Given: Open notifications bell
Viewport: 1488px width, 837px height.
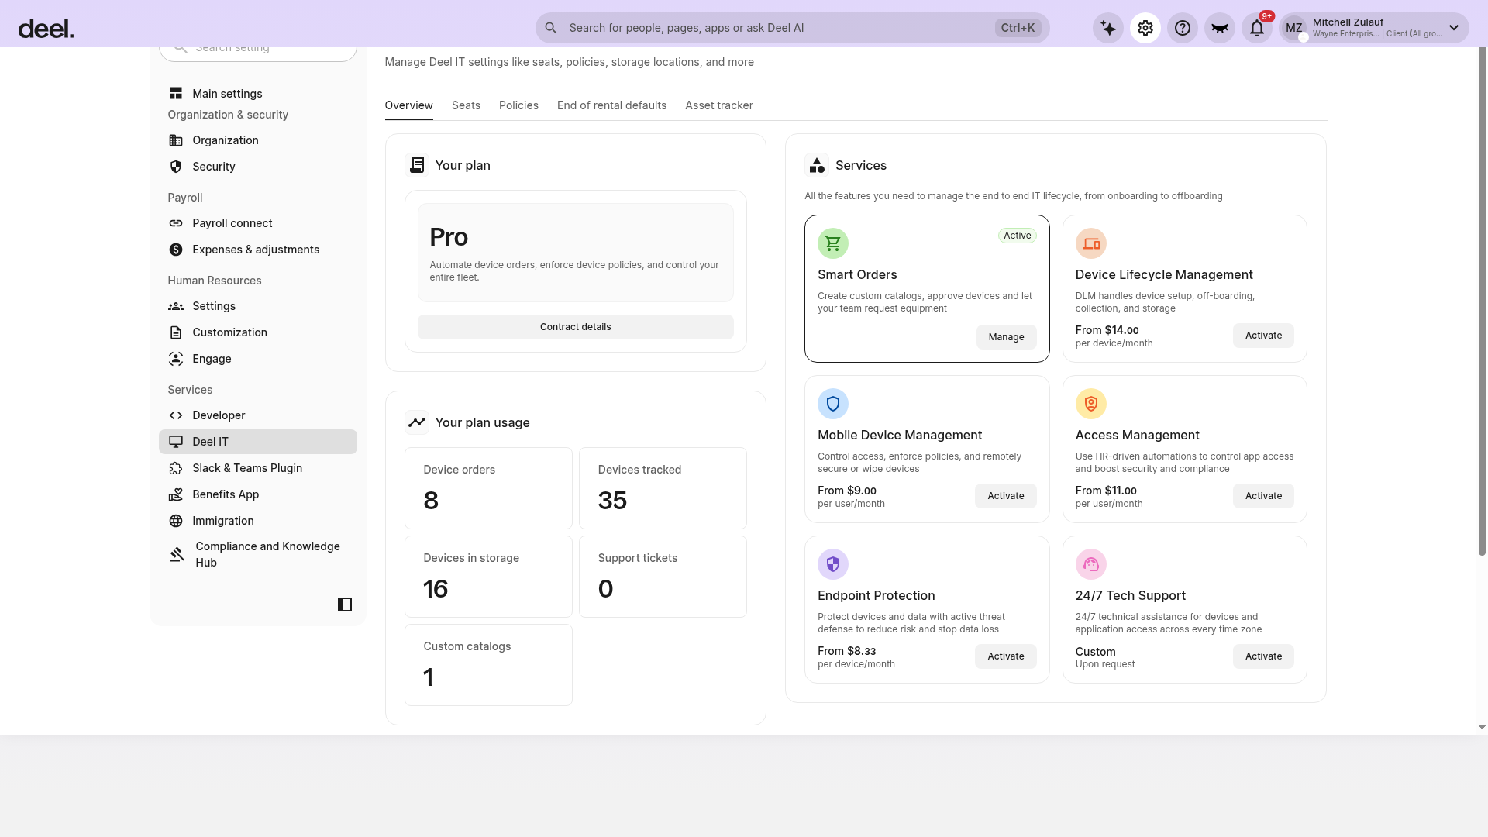Looking at the screenshot, I should coord(1257,28).
